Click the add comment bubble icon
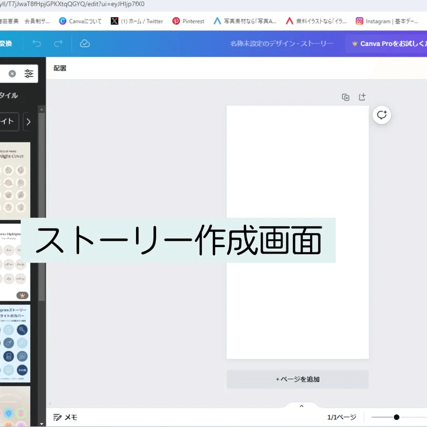The width and height of the screenshot is (427, 427). coord(382,115)
